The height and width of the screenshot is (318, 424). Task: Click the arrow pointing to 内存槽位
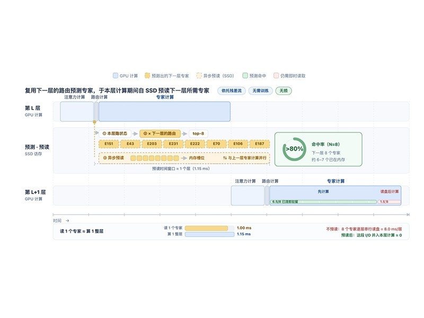point(184,158)
